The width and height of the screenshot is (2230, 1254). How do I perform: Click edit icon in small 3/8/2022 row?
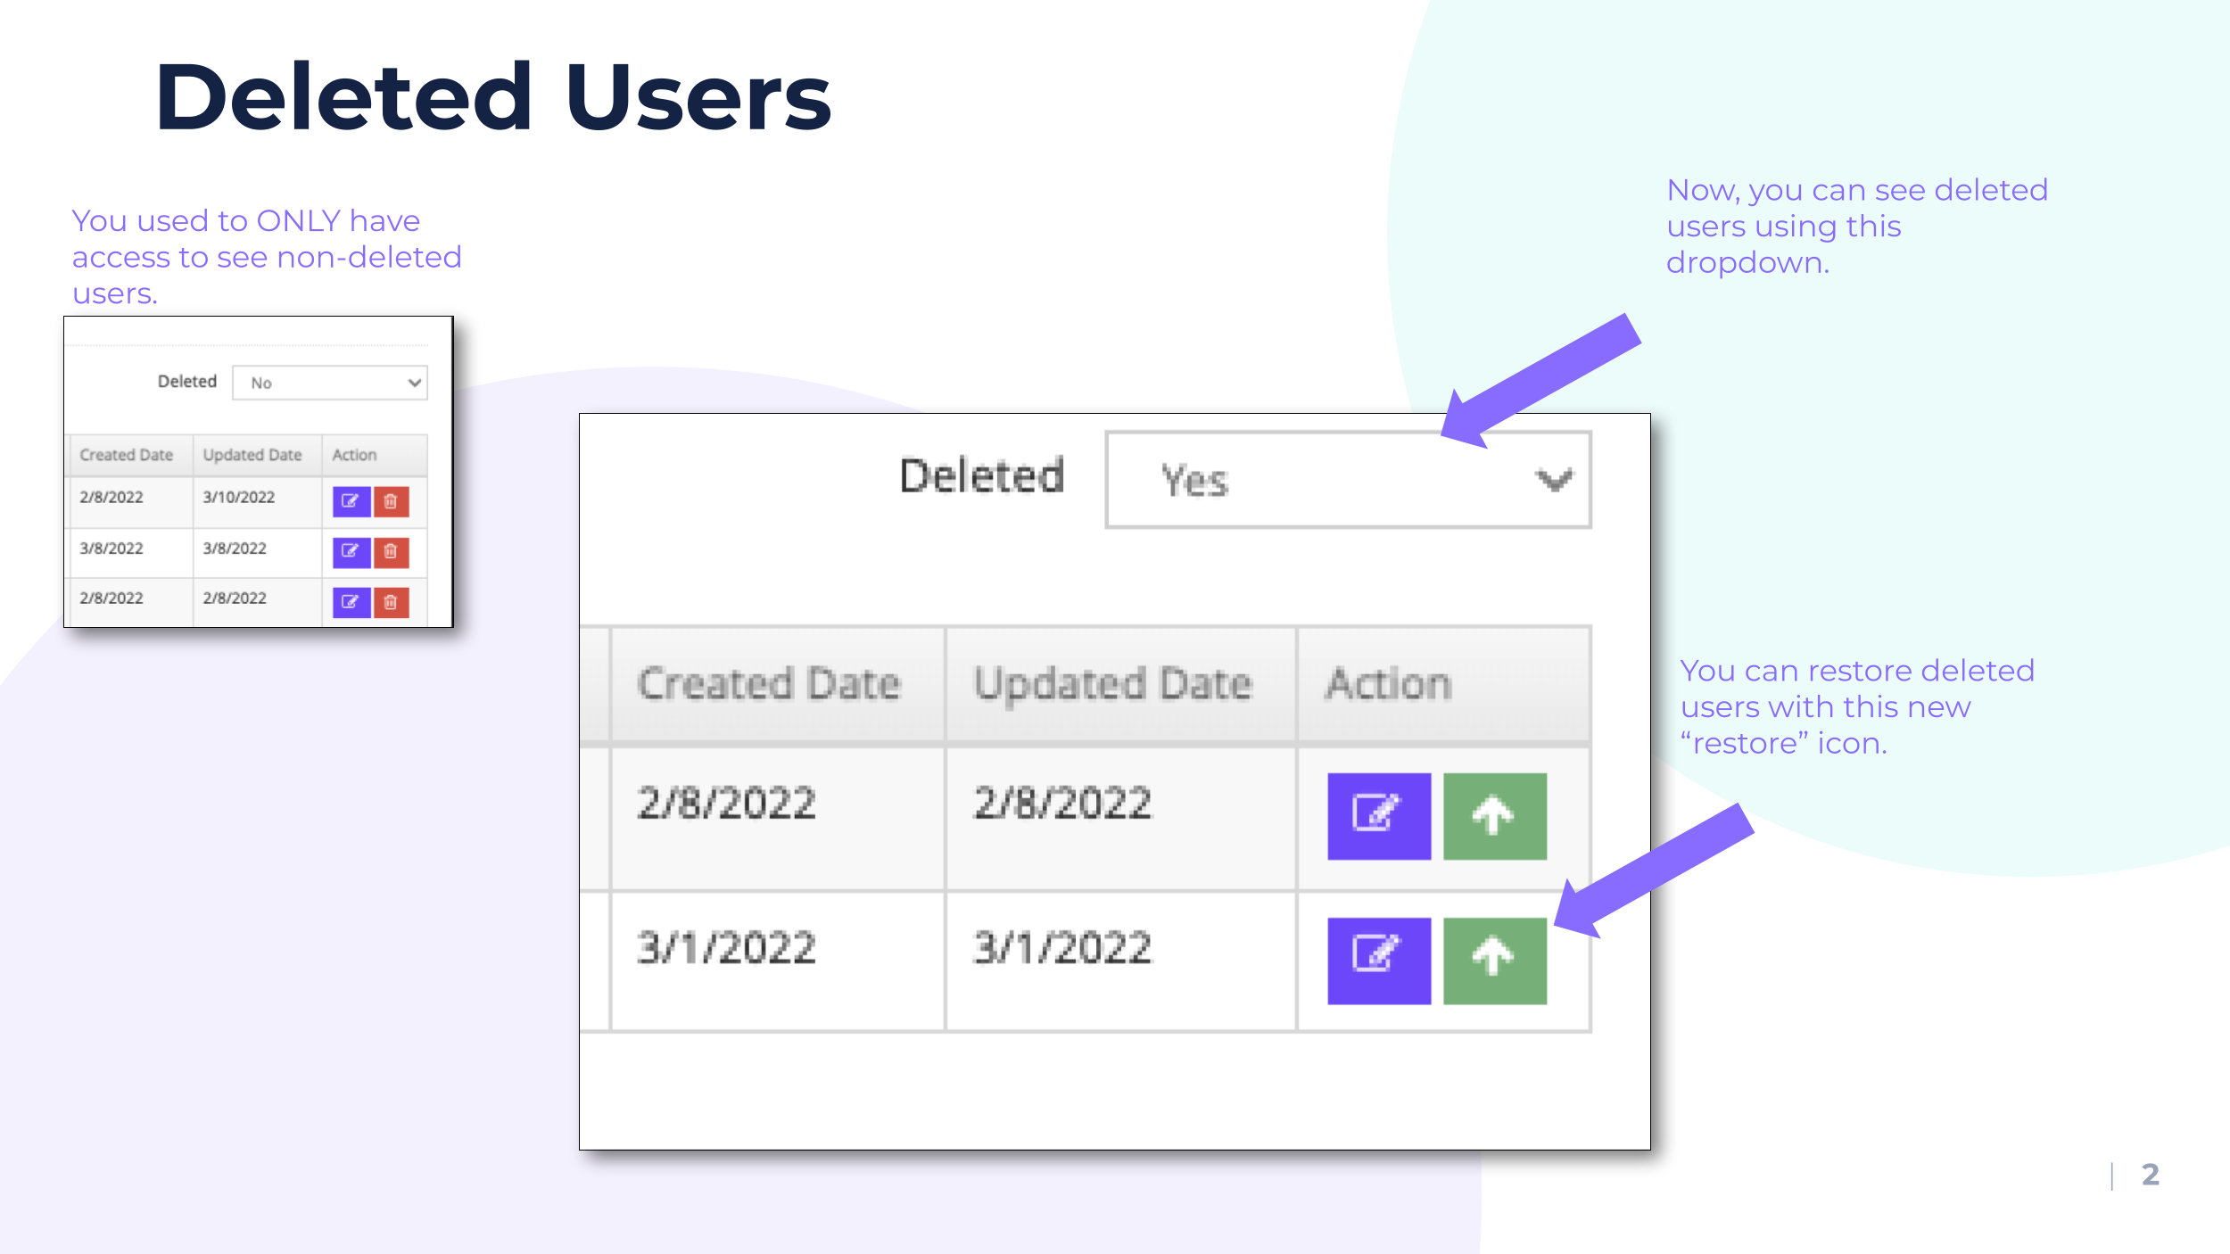[351, 552]
